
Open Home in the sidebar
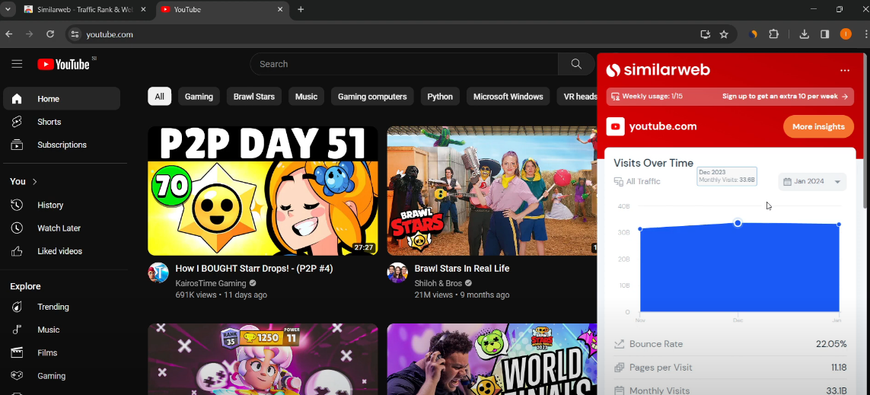click(x=62, y=99)
